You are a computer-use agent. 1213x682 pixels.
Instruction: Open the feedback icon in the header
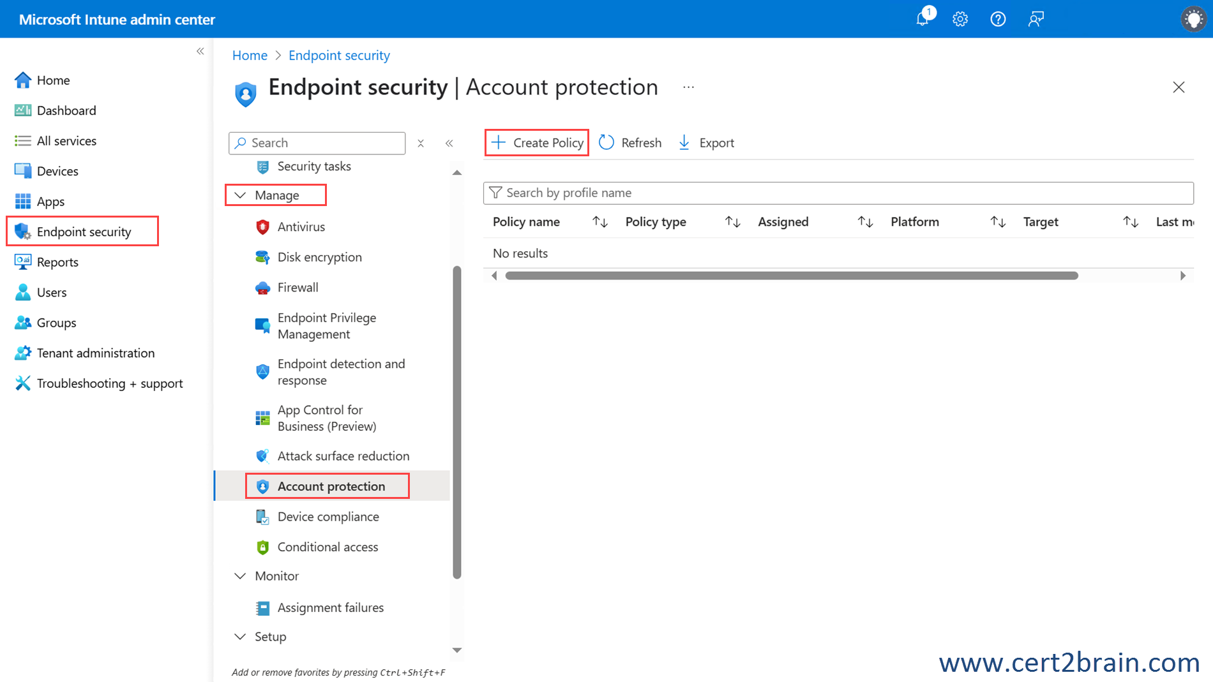click(x=1036, y=19)
